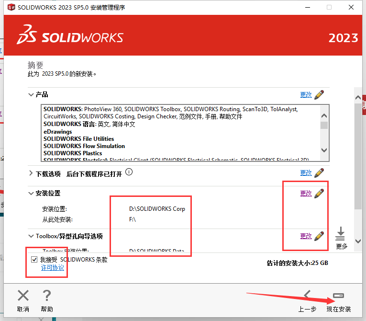Click 更改 link for 产品 section
The image size is (366, 321).
click(x=306, y=95)
